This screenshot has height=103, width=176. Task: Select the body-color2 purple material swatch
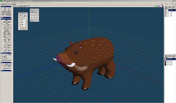click(165, 61)
